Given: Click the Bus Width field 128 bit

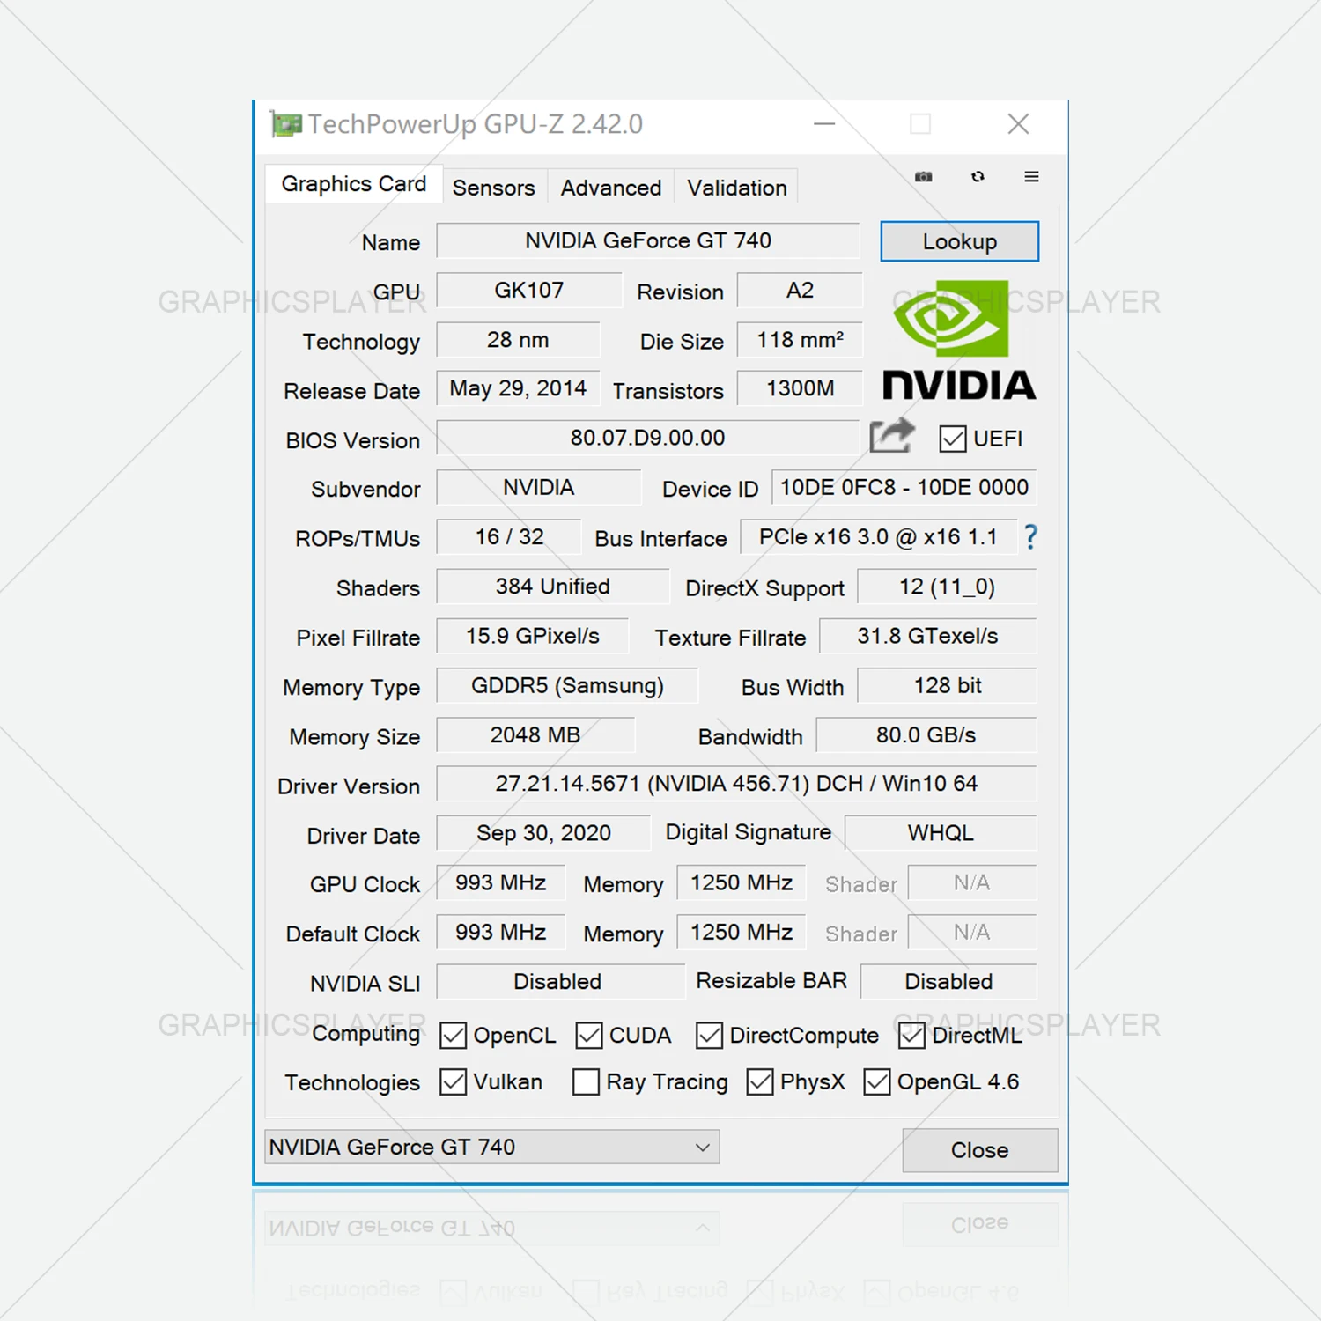Looking at the screenshot, I should (x=947, y=685).
